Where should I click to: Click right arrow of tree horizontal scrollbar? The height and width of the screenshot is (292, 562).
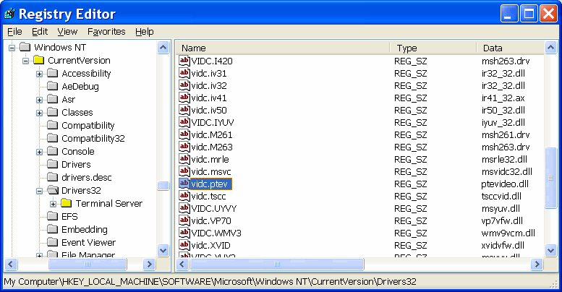(x=150, y=265)
